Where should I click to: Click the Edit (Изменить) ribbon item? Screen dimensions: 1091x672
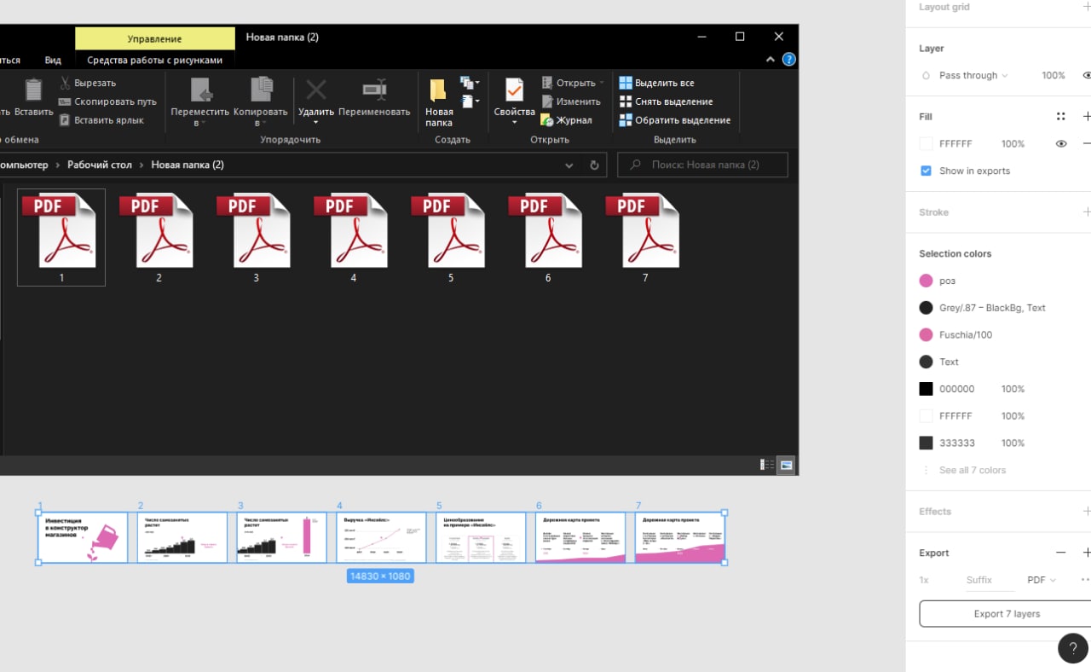570,101
